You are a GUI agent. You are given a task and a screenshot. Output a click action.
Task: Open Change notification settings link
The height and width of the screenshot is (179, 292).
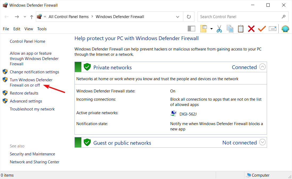(35, 72)
